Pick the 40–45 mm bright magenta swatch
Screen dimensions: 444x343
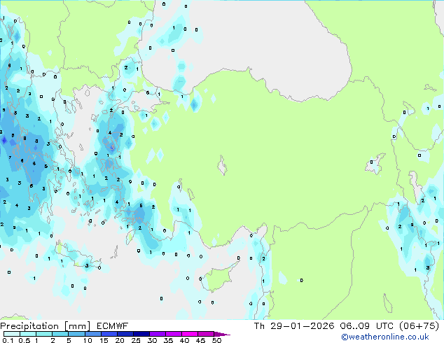point(190,334)
